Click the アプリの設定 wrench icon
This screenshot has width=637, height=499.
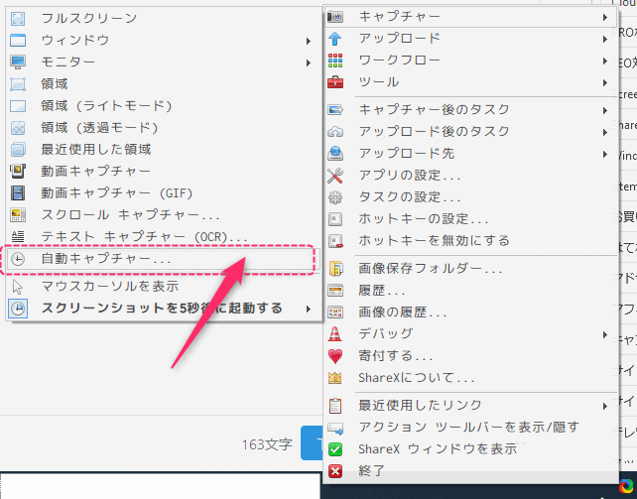pyautogui.click(x=335, y=176)
